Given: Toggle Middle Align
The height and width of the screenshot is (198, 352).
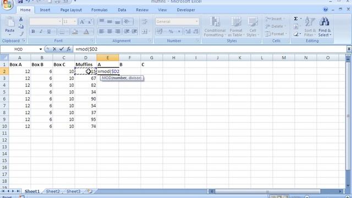Looking at the screenshot, I should pyautogui.click(x=109, y=21).
